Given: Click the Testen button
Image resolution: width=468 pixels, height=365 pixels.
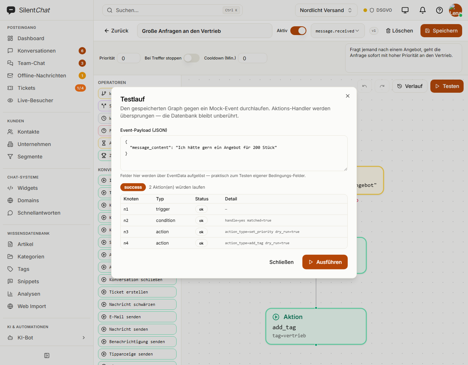Looking at the screenshot, I should tap(447, 86).
